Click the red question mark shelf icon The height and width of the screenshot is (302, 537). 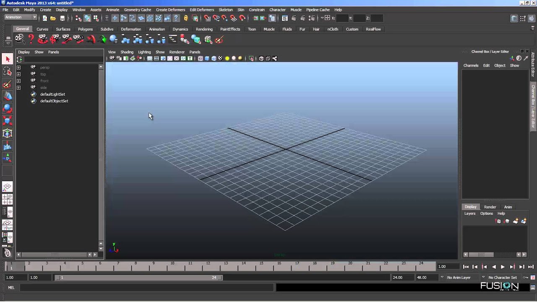31,39
